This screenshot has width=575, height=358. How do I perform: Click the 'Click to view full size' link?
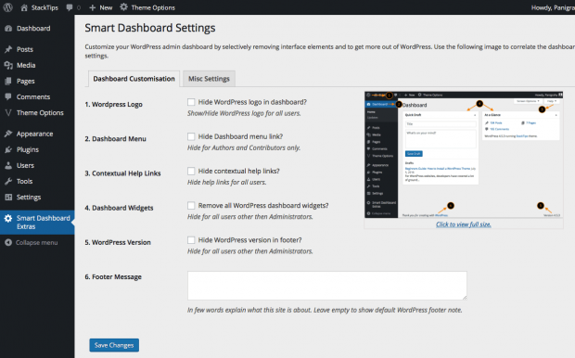click(x=463, y=224)
